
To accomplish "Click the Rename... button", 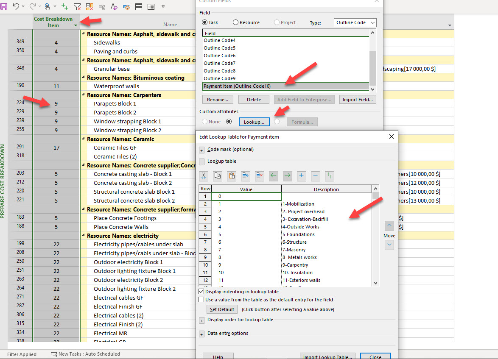I will coord(218,100).
